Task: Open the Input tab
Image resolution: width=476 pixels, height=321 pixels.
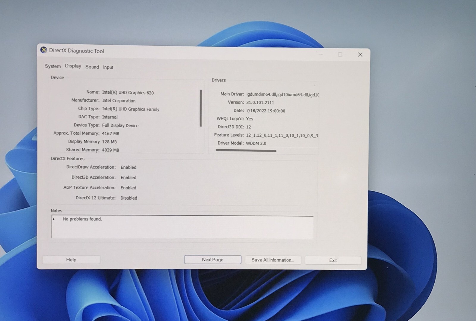Action: pos(108,67)
